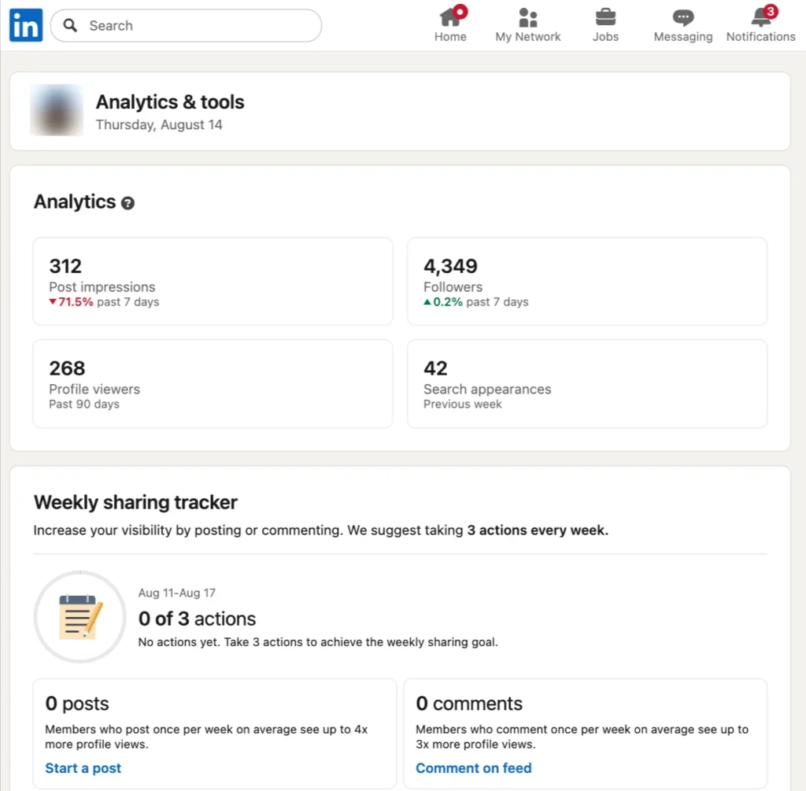Click the "No actions yet" status message
This screenshot has height=791, width=806.
[318, 642]
